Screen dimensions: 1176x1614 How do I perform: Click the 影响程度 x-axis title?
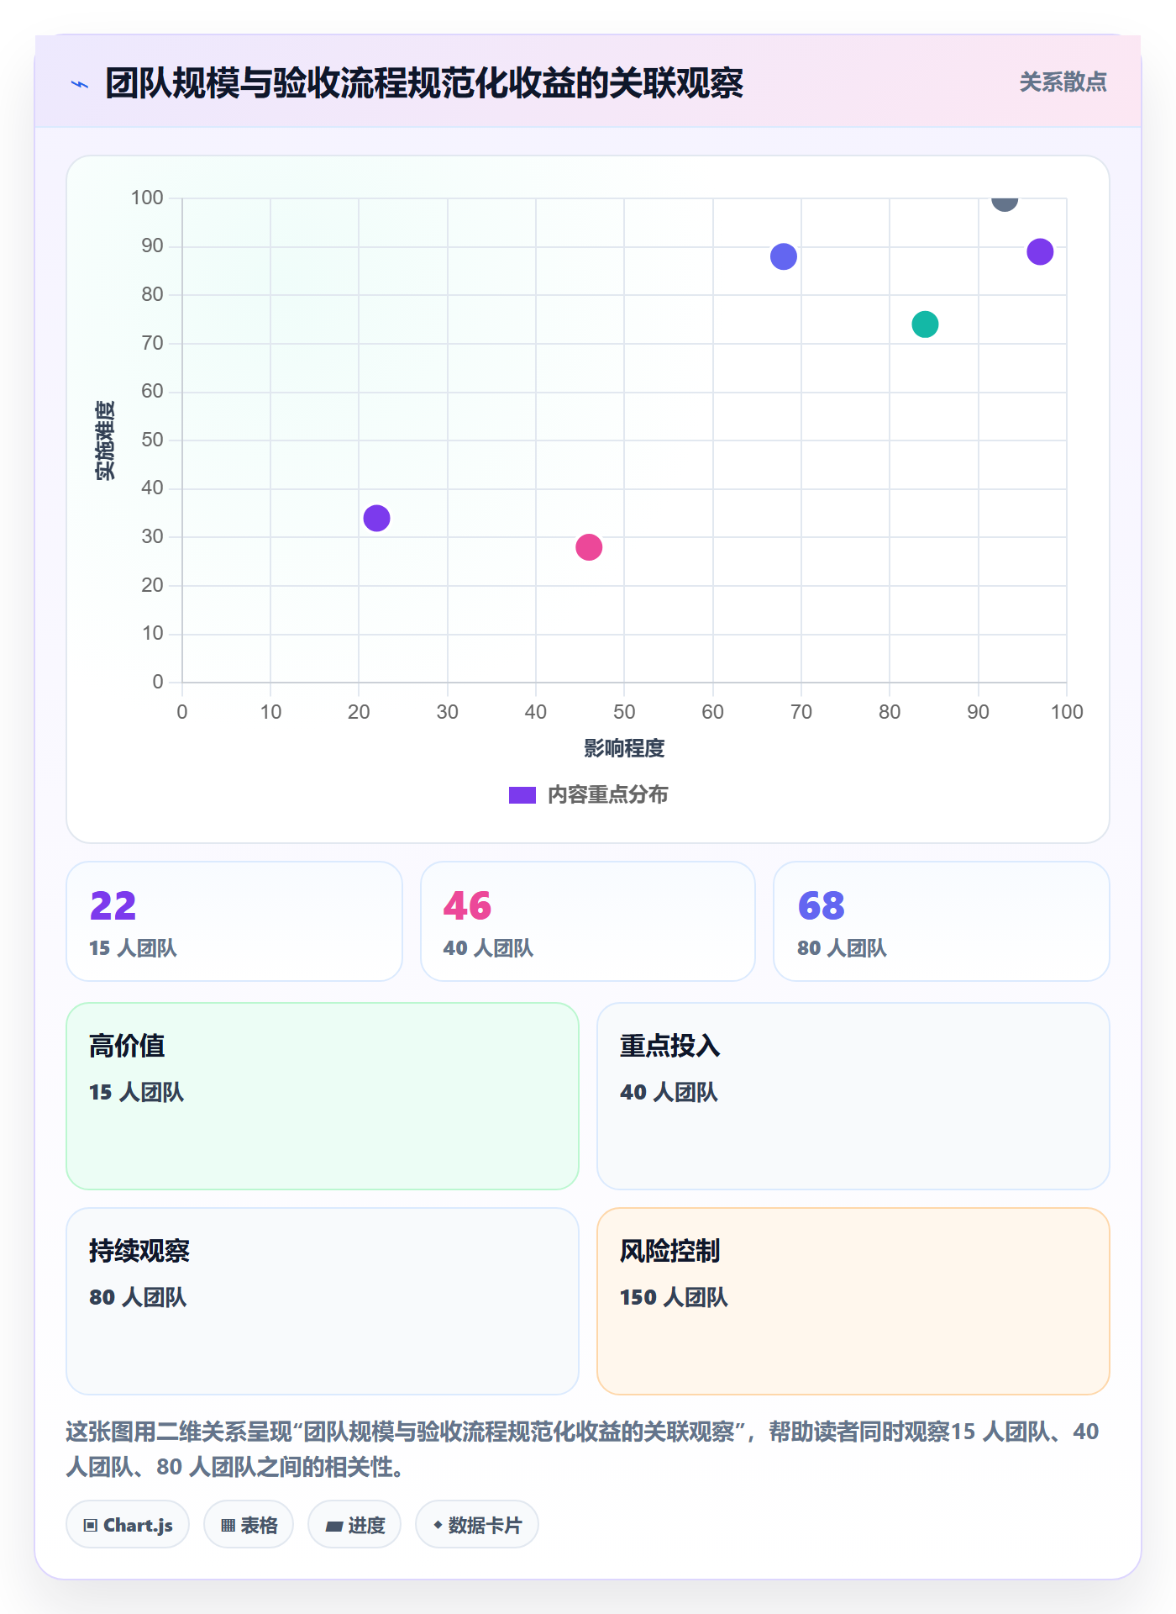(x=624, y=748)
